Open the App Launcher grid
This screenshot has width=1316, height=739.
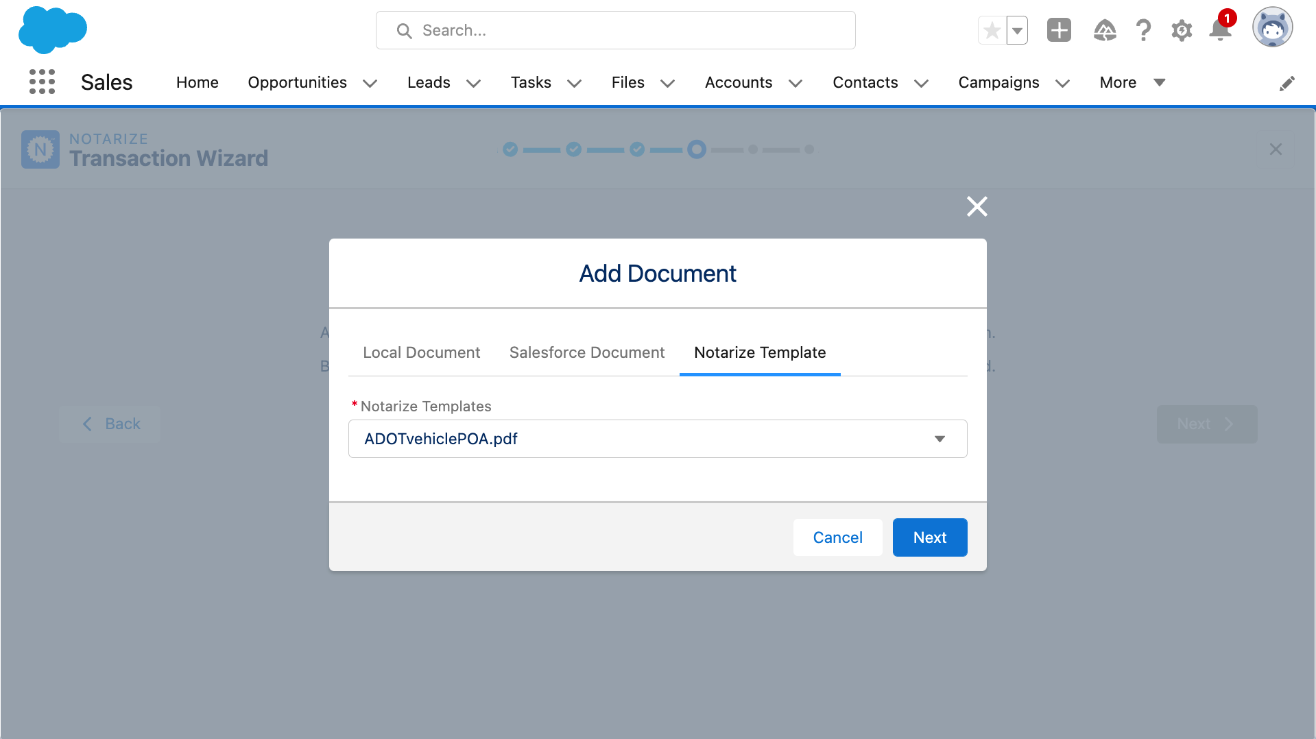41,82
